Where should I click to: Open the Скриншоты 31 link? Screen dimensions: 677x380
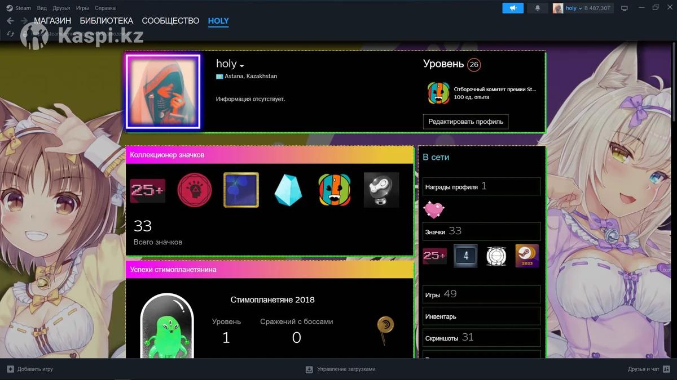(x=482, y=338)
